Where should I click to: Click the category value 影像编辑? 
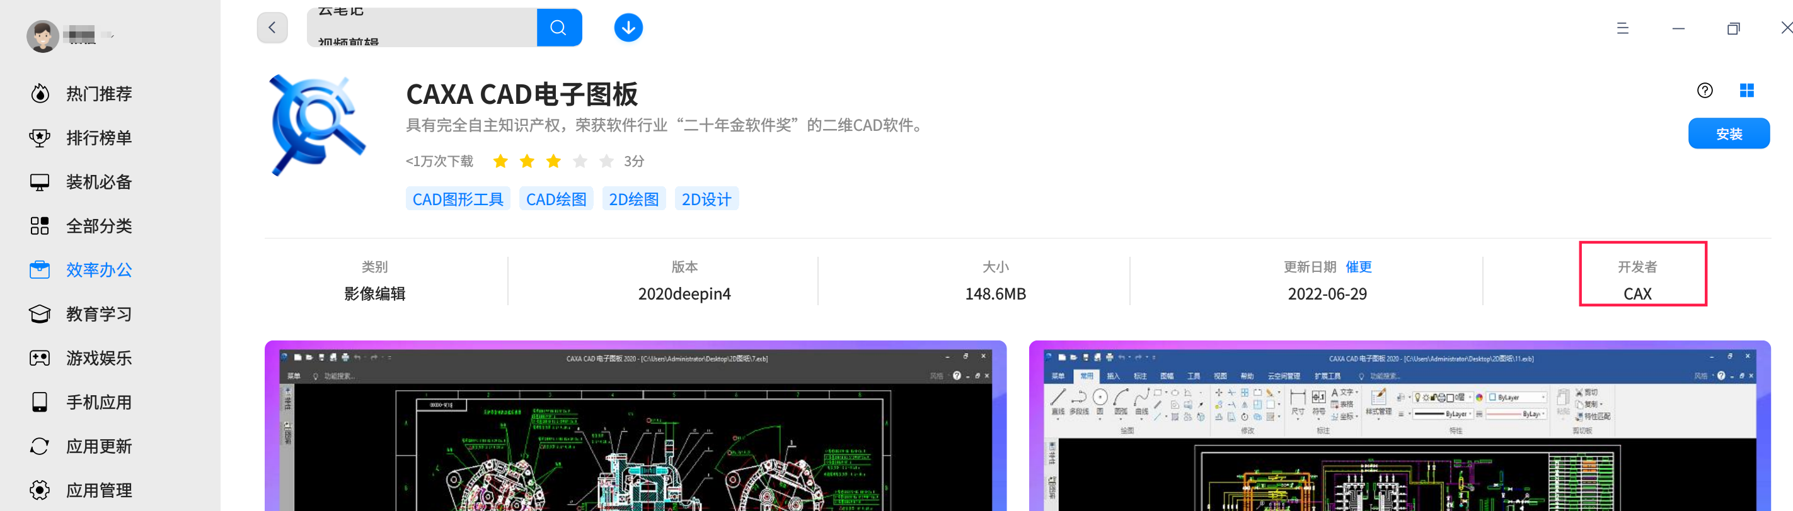point(374,294)
